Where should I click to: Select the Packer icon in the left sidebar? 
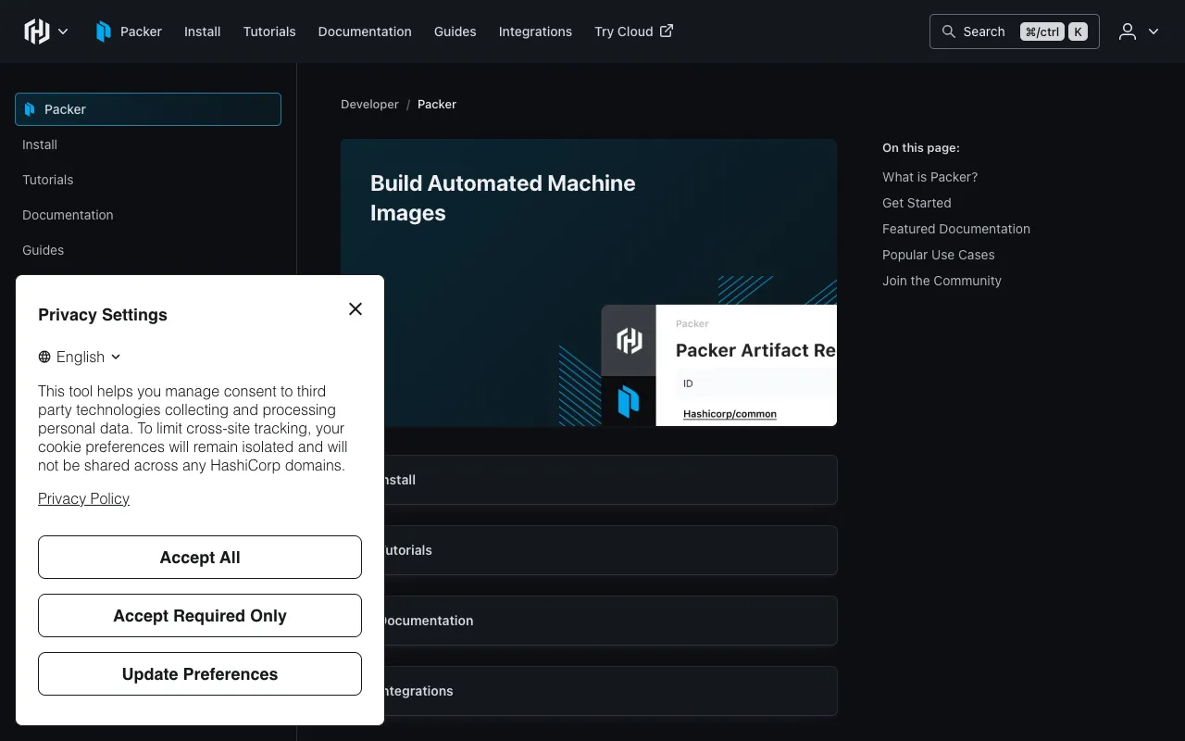point(28,108)
